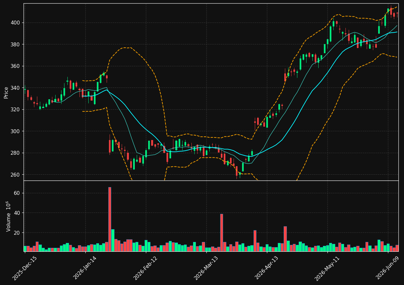Click the 2026-Apr-13 date label
The image size is (404, 285).
(267, 268)
